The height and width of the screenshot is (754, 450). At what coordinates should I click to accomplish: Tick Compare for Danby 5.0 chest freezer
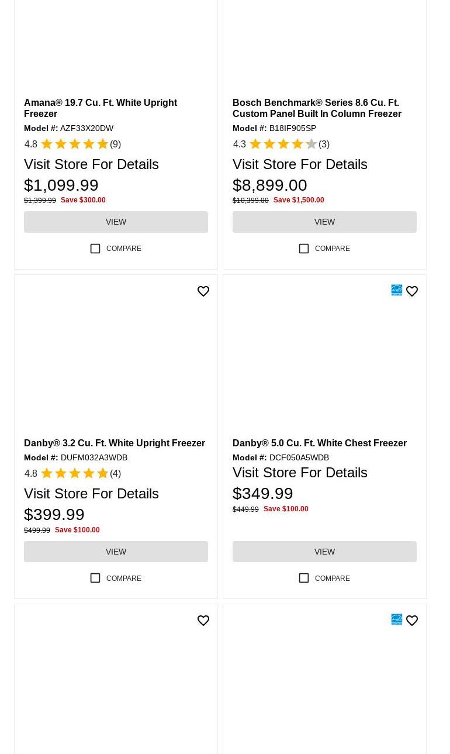[x=304, y=578]
